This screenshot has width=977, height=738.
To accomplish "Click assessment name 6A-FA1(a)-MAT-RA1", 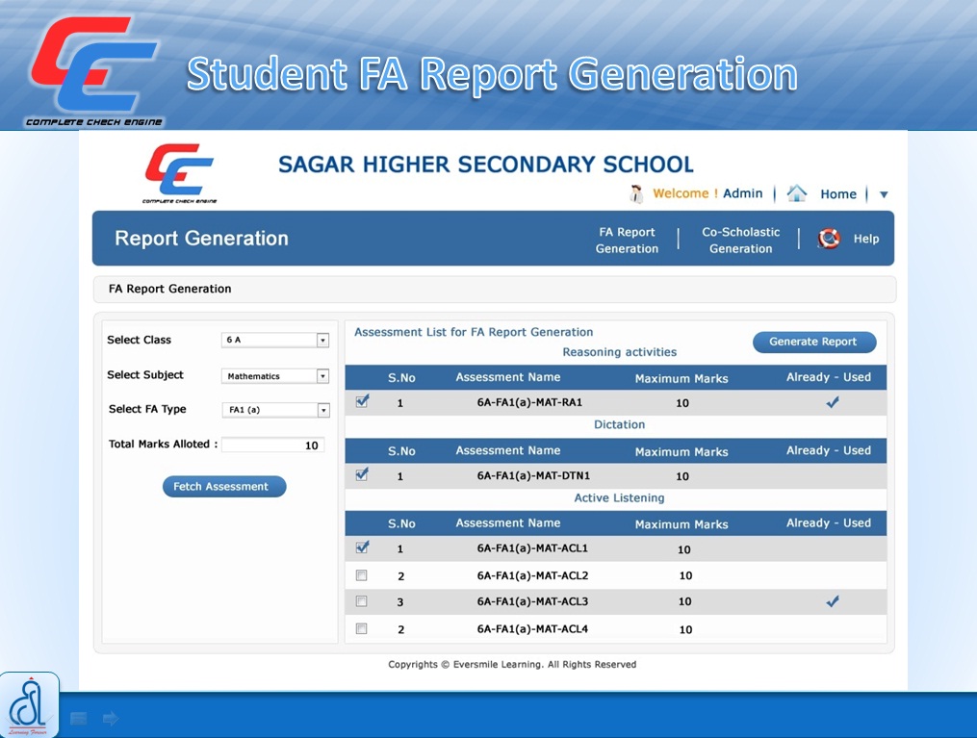I will coord(529,402).
